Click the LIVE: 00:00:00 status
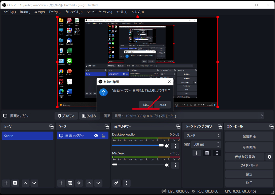 pos(178,191)
